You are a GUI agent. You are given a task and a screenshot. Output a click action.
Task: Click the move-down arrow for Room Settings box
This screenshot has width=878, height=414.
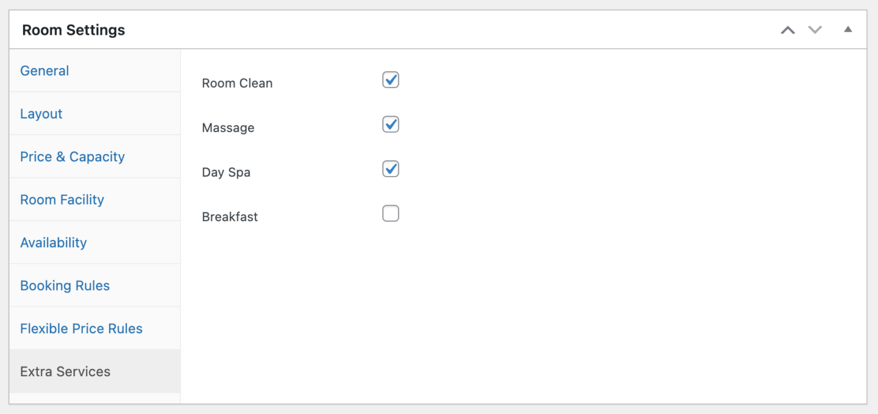click(x=815, y=29)
